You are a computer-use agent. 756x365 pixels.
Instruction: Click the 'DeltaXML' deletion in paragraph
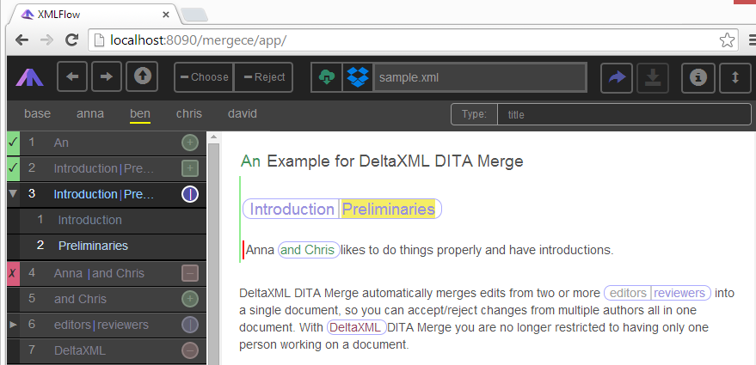[x=357, y=327]
